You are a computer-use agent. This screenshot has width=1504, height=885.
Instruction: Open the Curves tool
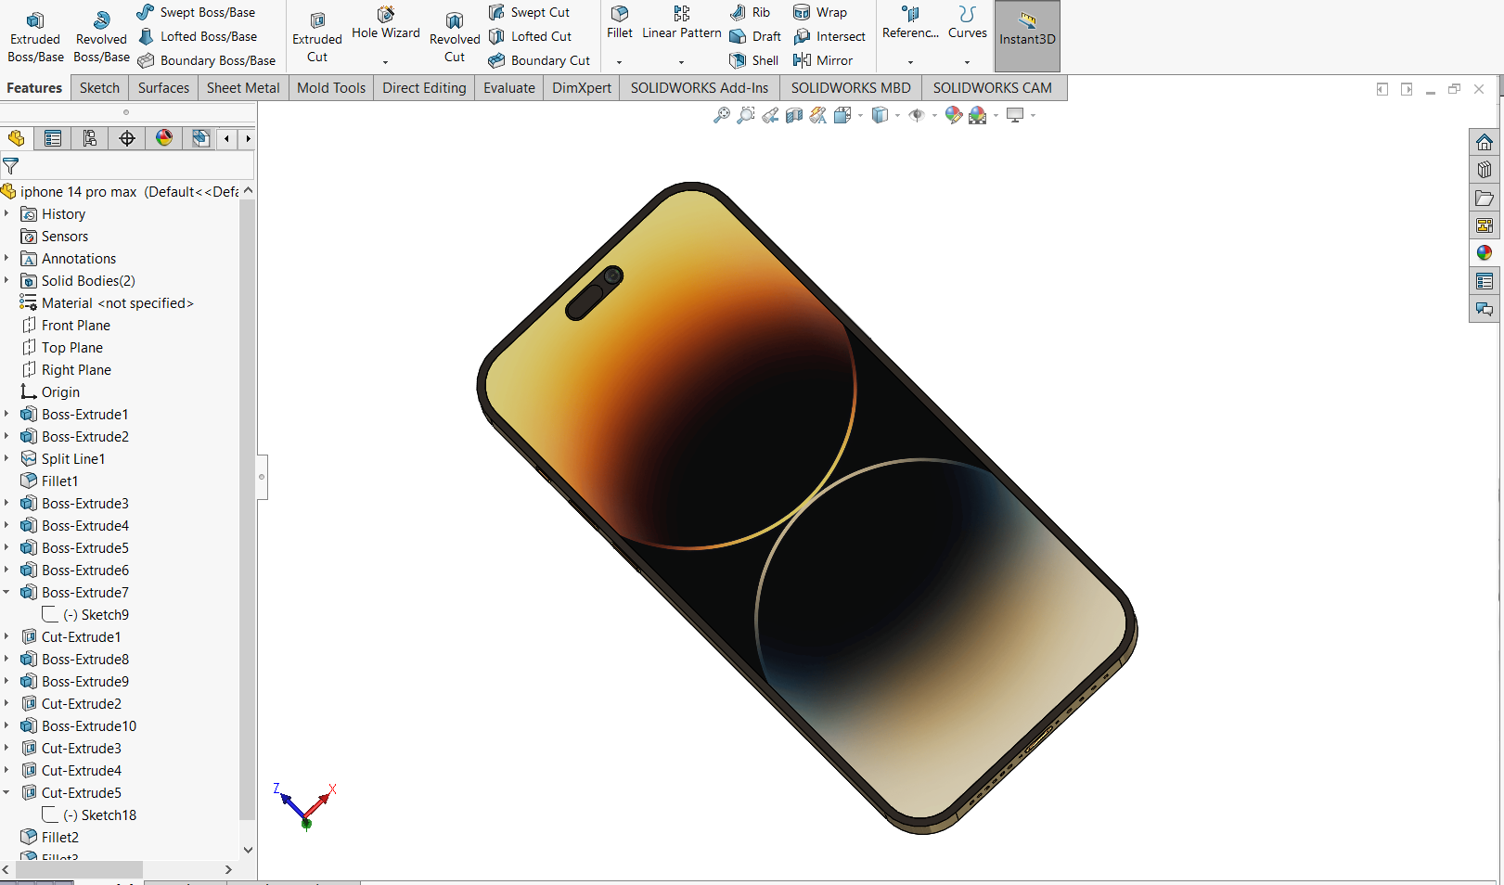[968, 24]
